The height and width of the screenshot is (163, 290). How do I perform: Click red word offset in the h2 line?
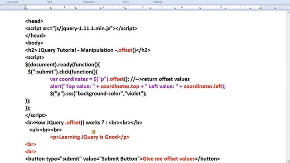click(x=125, y=50)
